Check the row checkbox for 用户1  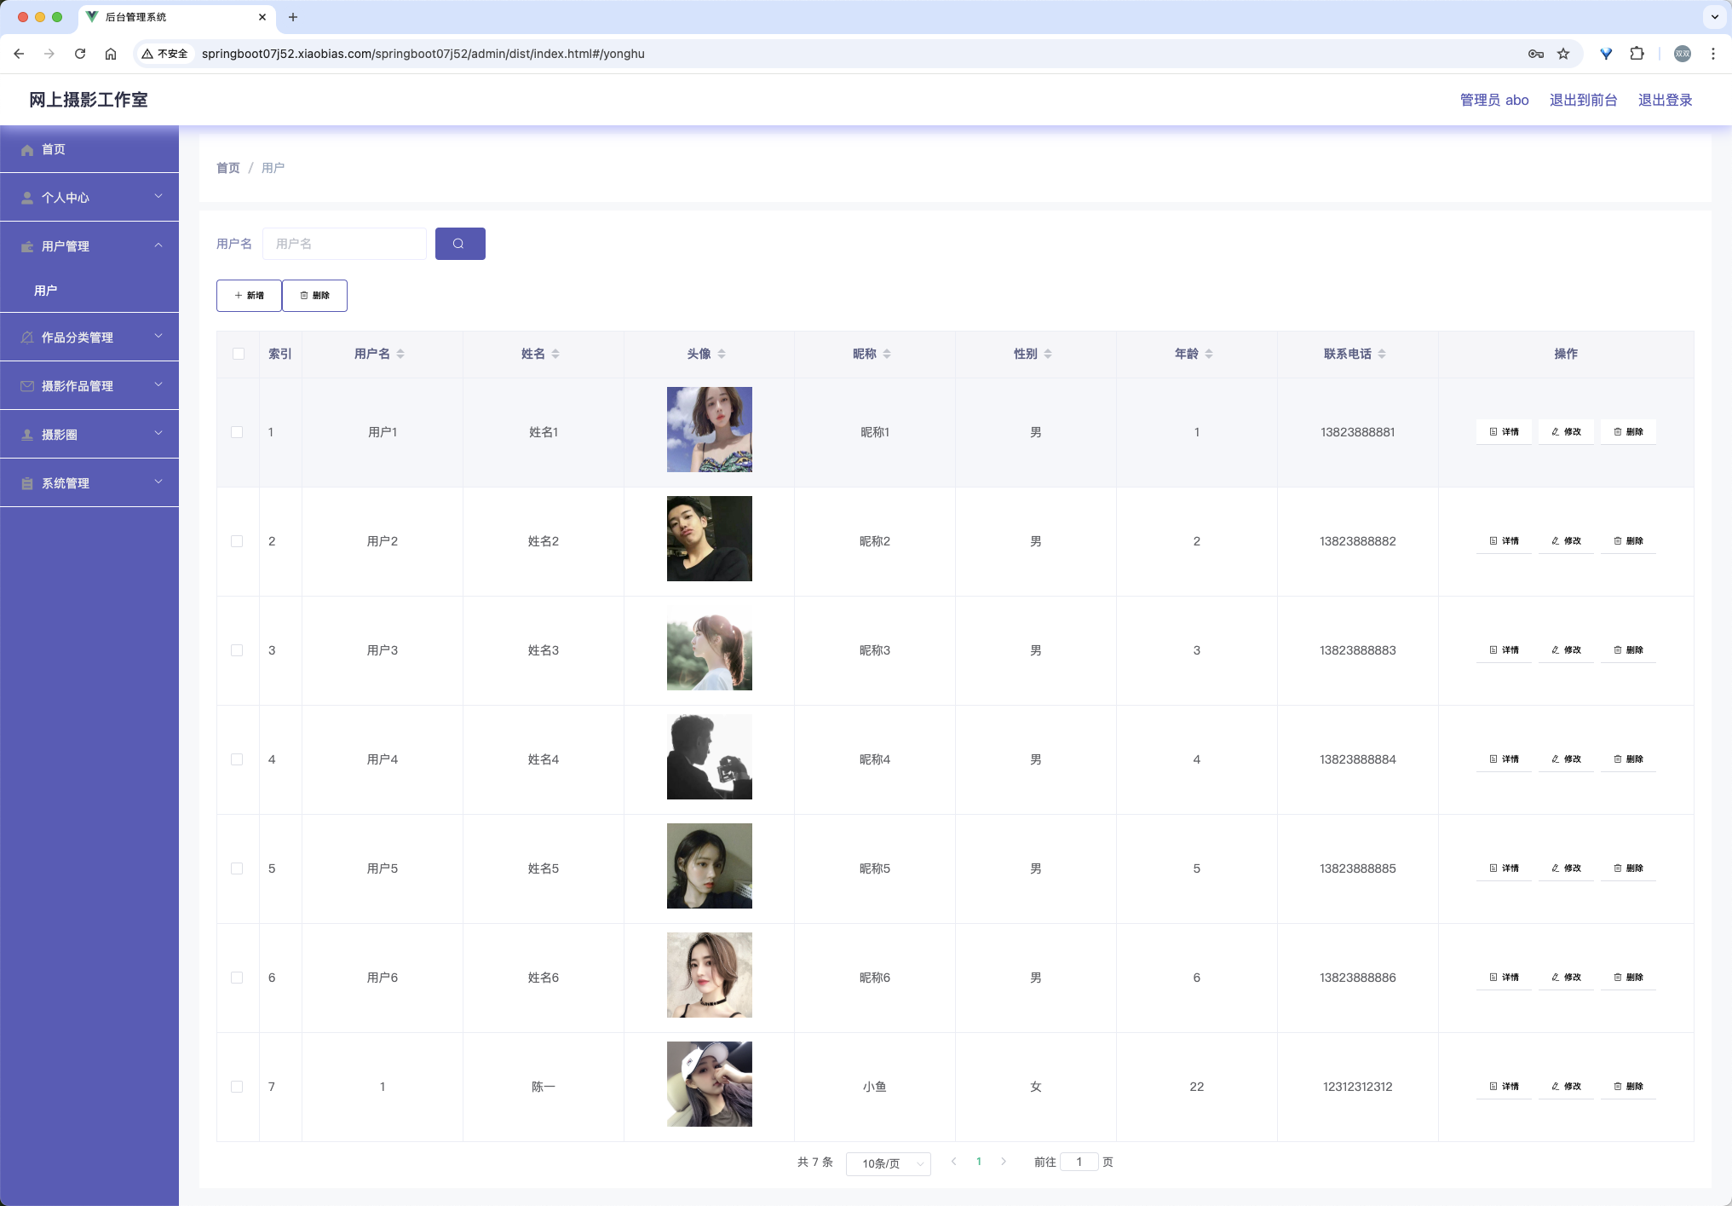[237, 432]
